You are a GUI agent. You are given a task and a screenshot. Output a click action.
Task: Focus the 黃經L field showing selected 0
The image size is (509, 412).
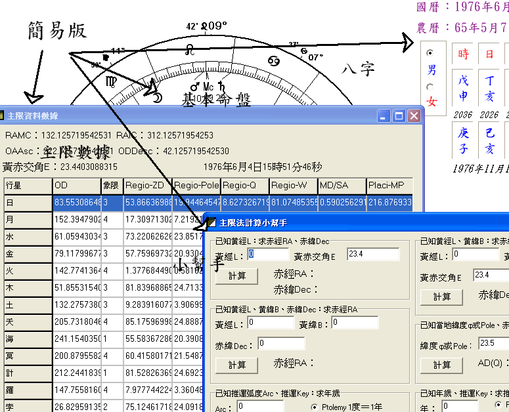(268, 255)
